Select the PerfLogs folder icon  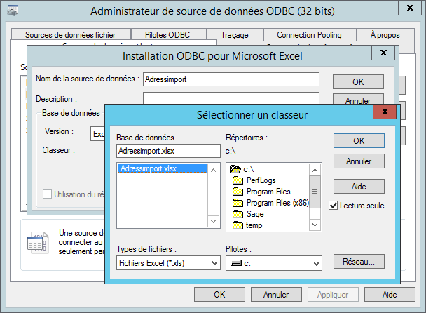coord(238,180)
